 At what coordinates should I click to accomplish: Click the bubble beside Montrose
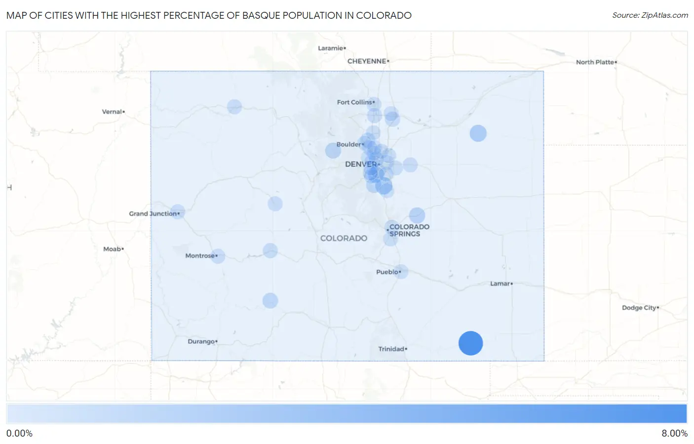click(x=218, y=256)
